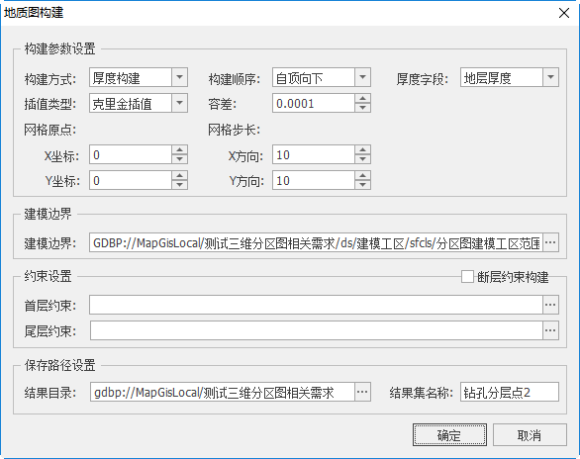Increase Y坐标 value with up arrow
This screenshot has height=459, width=580.
(180, 175)
